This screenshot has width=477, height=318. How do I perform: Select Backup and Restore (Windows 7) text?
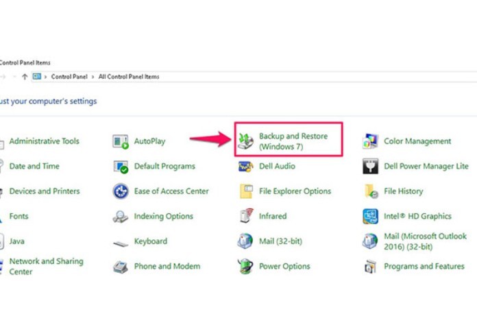pyautogui.click(x=293, y=141)
